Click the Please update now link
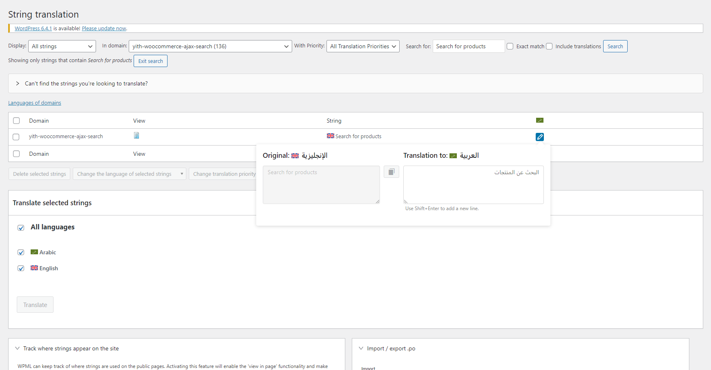This screenshot has height=370, width=711. 104,28
